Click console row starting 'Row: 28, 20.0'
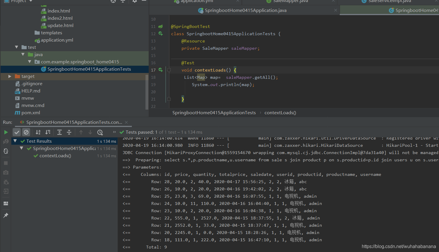The height and width of the screenshot is (252, 439). [x=215, y=182]
